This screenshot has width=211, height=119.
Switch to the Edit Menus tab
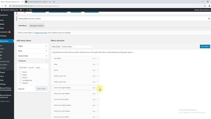click(23, 26)
